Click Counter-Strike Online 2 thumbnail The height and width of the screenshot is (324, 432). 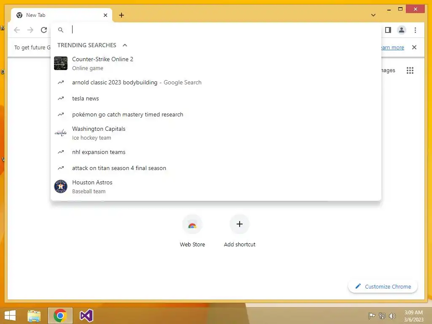pos(61,63)
